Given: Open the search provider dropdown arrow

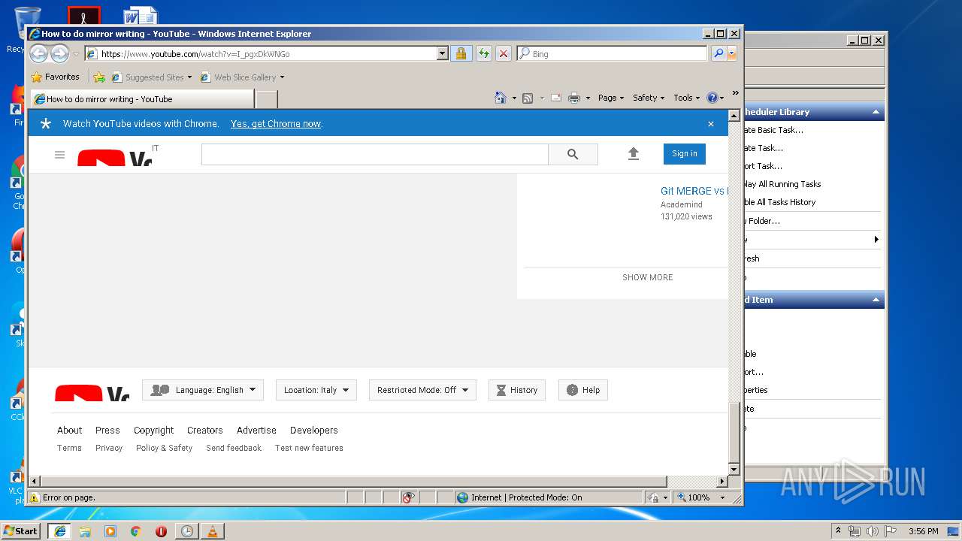Looking at the screenshot, I should [732, 53].
